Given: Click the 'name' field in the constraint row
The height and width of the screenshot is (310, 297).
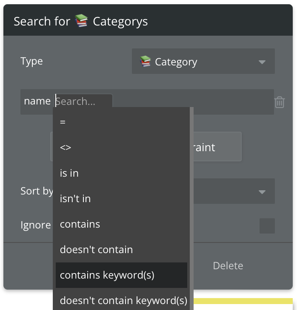Looking at the screenshot, I should pos(37,101).
